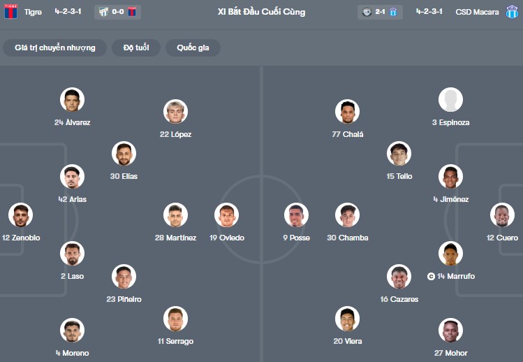523x362 pixels.
Task: Click the 28 Martínez name label
Action: click(x=175, y=238)
